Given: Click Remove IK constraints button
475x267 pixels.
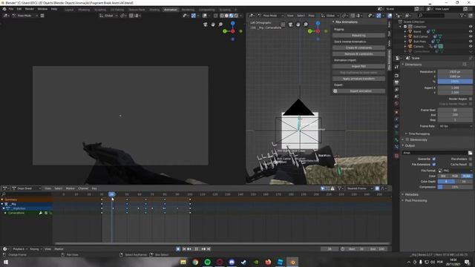Looking at the screenshot, I should point(358,54).
